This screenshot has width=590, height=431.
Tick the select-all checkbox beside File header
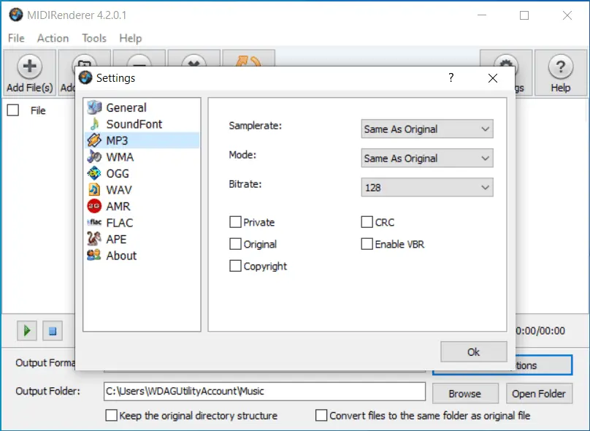pyautogui.click(x=13, y=110)
